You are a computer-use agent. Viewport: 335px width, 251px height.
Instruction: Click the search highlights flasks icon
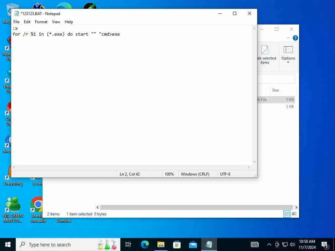107,244
